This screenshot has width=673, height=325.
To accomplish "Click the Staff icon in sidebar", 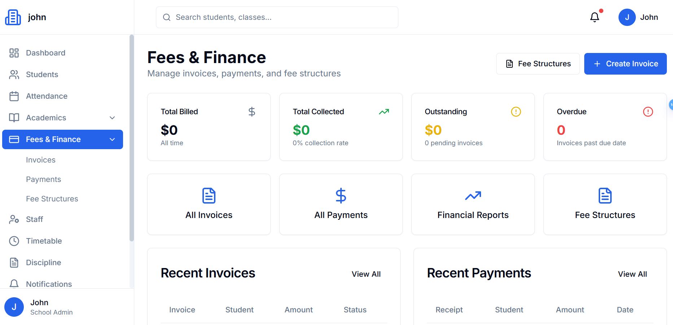I will pos(14,219).
